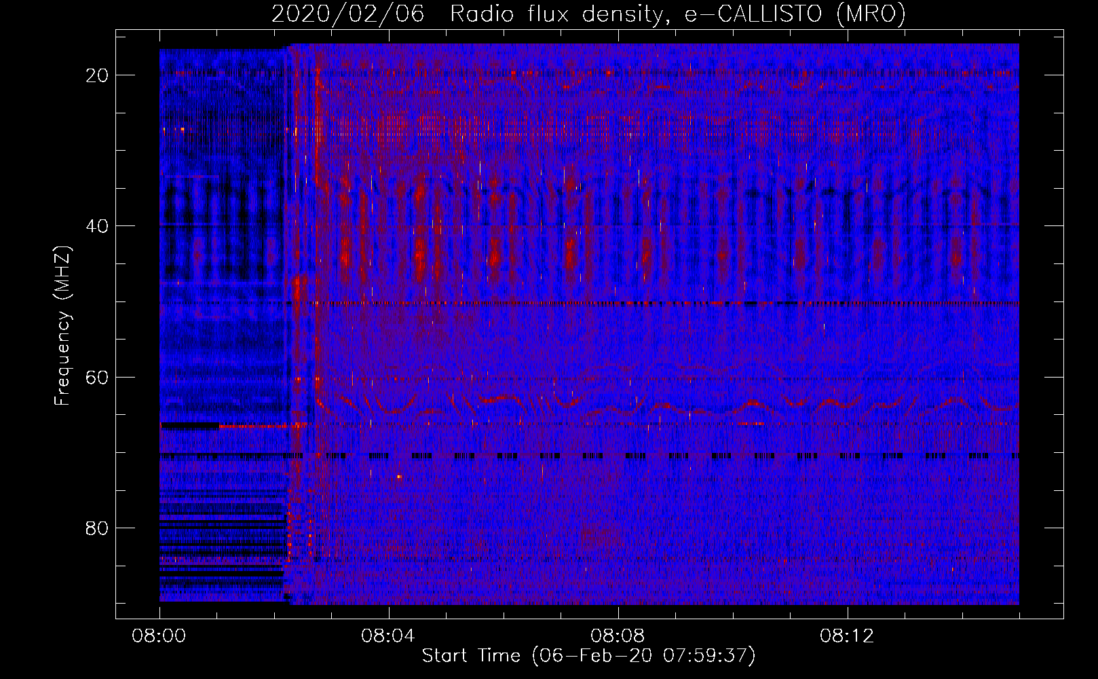1098x679 pixels.
Task: Click the '60' frequency tick label
Action: tap(98, 377)
